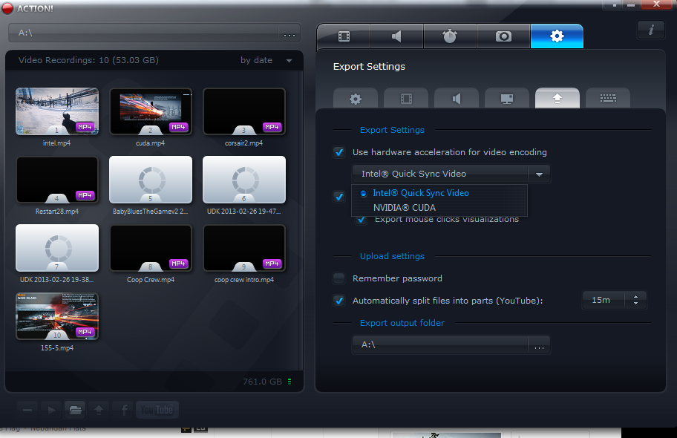Viewport: 677px width, 438px height.
Task: Toggle Automatically split files into parts checkbox
Action: (339, 301)
